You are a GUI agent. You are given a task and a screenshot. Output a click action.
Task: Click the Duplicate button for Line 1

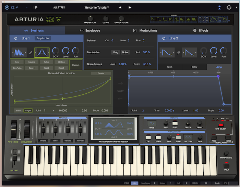point(43,38)
